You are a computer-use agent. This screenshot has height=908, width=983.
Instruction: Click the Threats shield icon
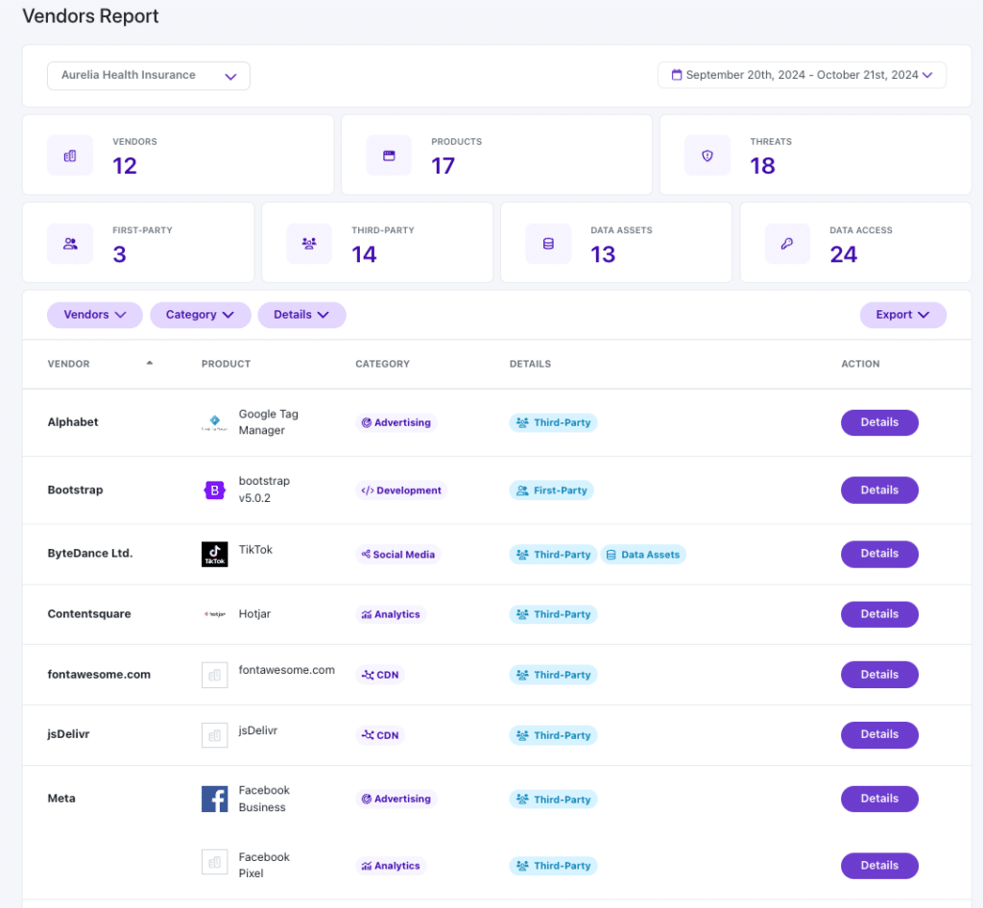(707, 155)
